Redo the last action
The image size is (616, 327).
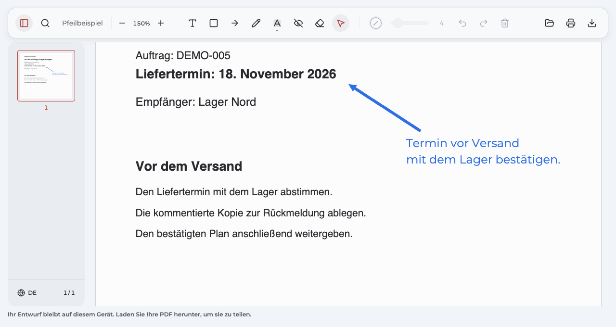click(484, 23)
